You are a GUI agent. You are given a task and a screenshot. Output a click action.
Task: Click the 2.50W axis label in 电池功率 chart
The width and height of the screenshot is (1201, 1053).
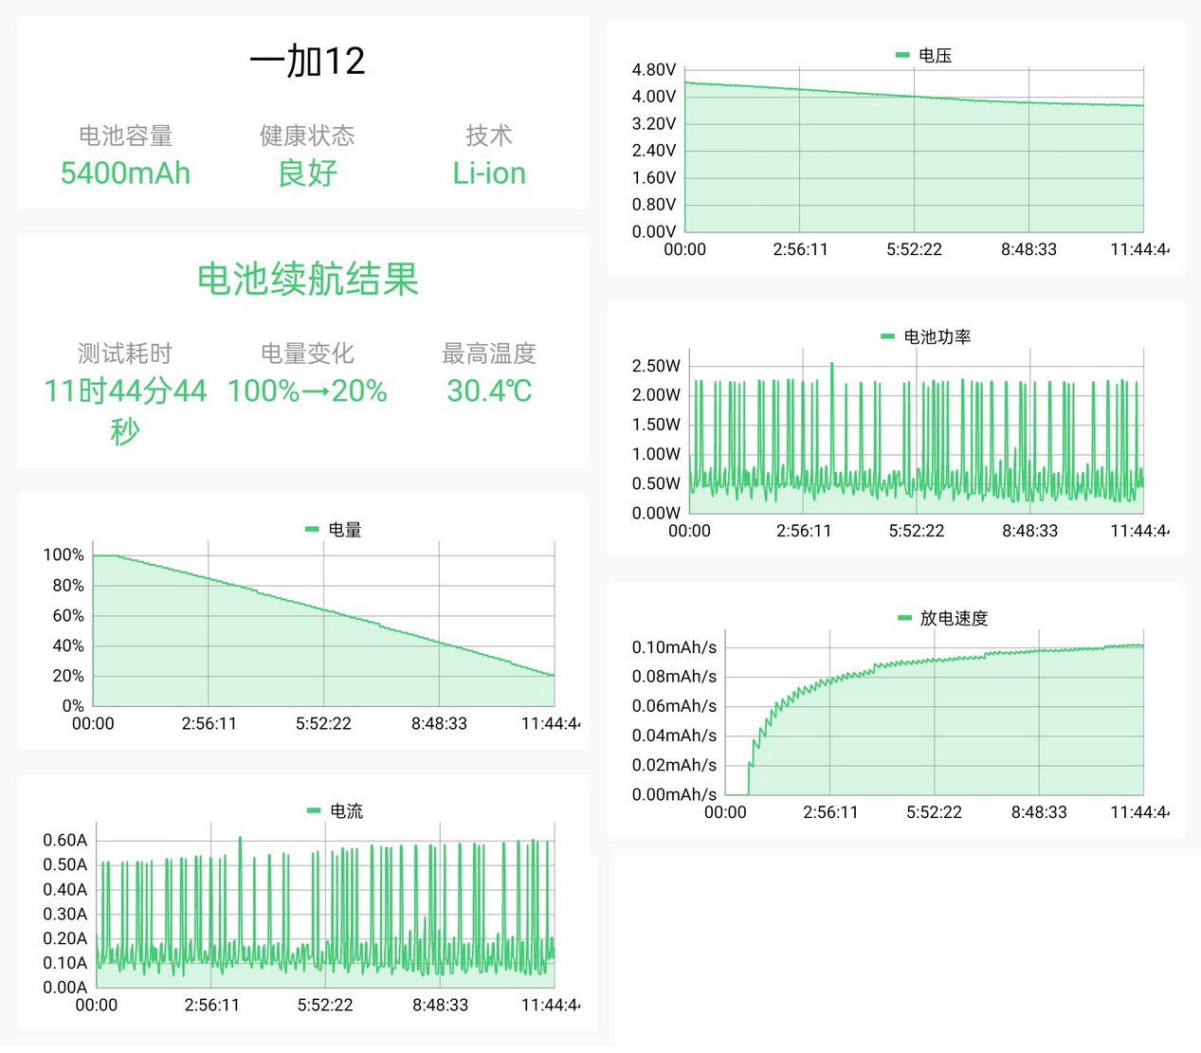coord(656,366)
